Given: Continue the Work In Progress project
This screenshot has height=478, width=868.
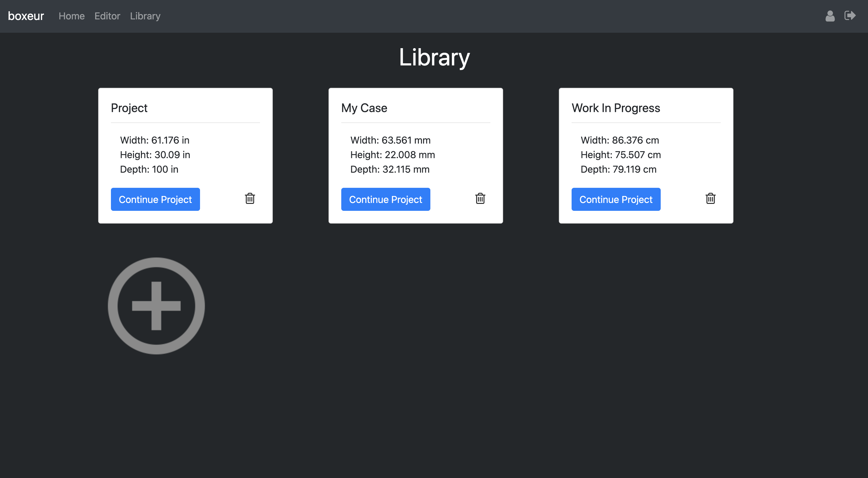Looking at the screenshot, I should (x=616, y=199).
